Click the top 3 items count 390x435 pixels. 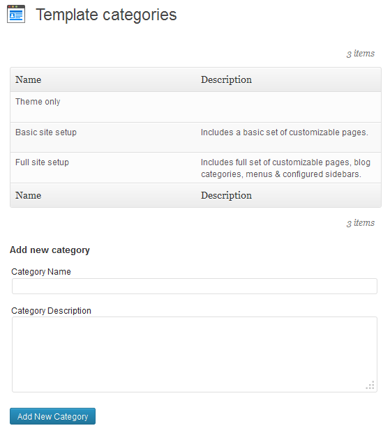point(360,53)
